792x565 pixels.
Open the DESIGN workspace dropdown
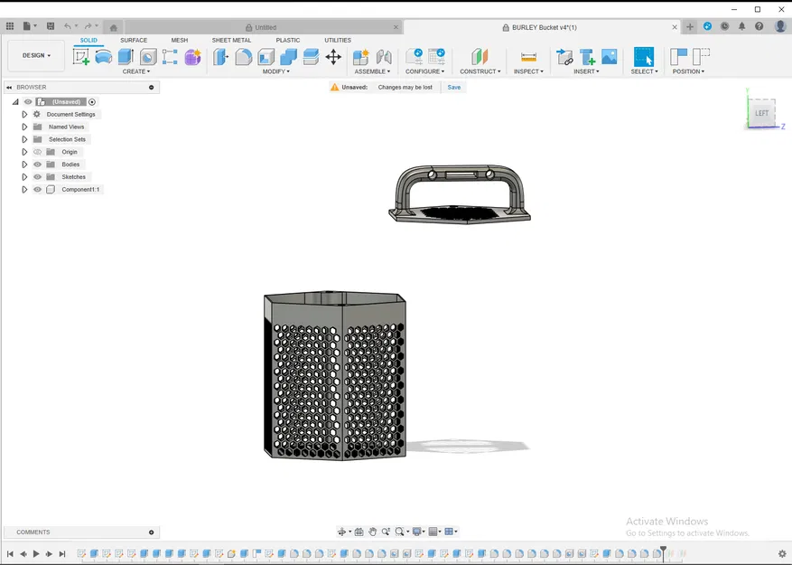[x=36, y=55]
